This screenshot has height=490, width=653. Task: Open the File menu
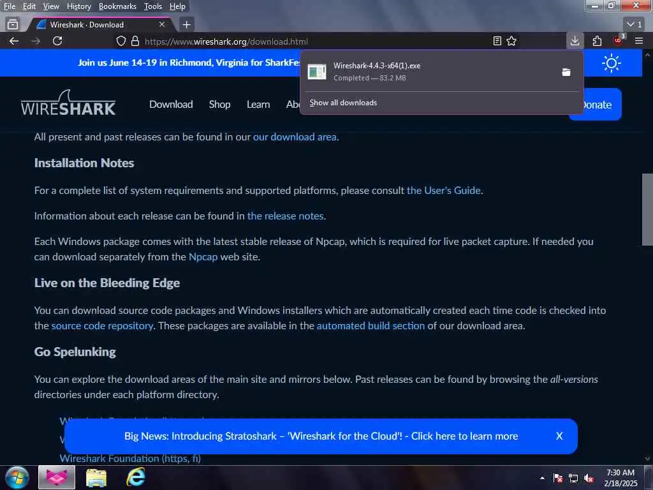pos(9,6)
